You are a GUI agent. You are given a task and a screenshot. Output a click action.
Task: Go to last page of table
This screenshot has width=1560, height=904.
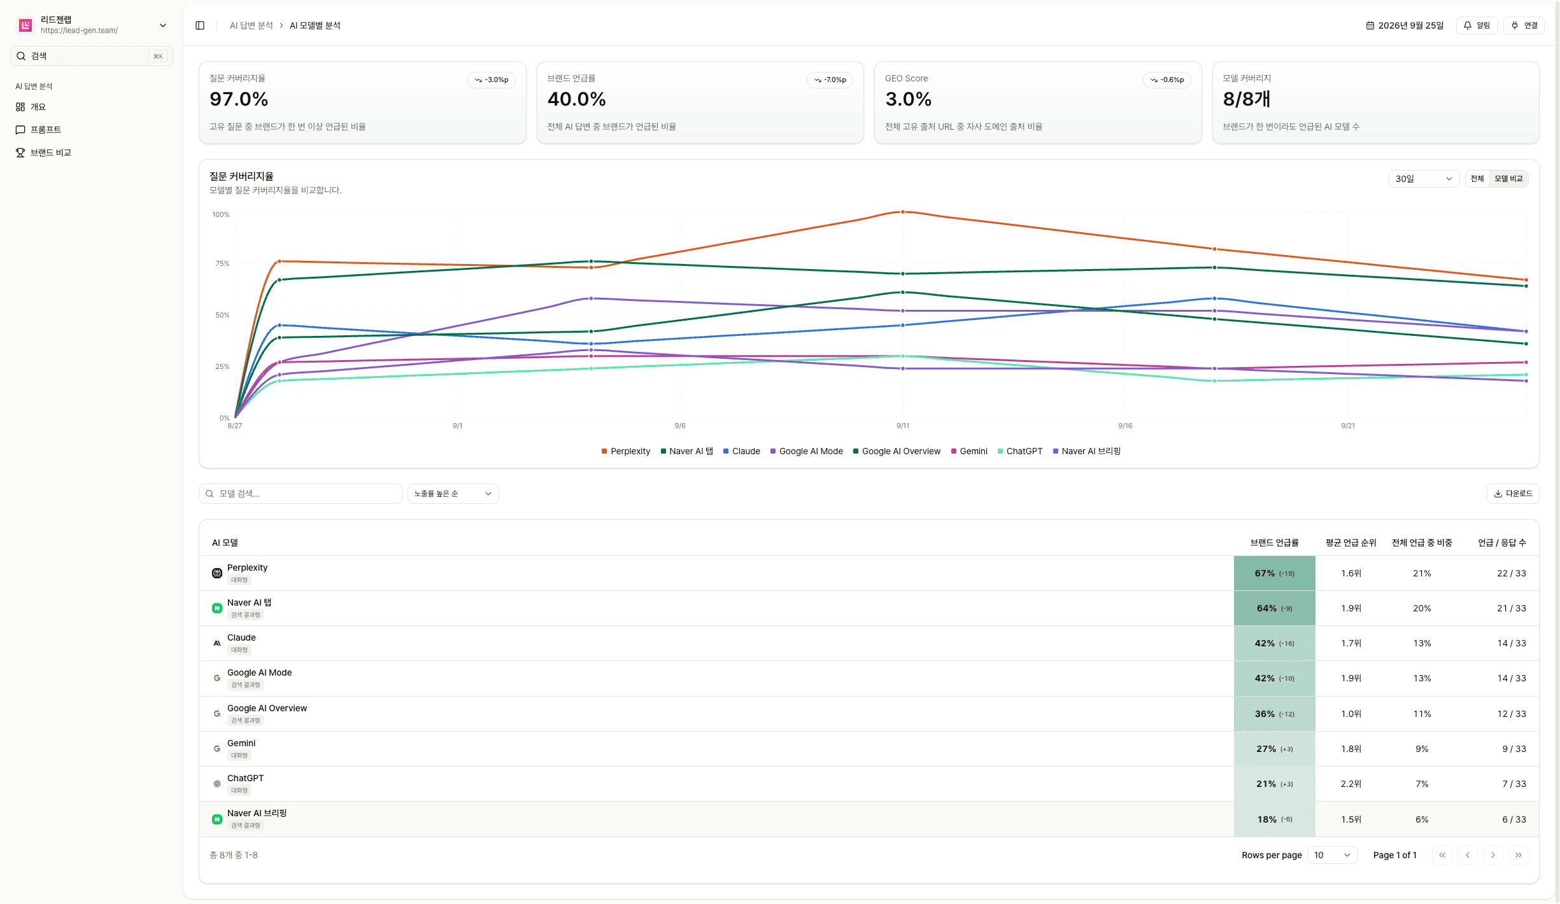coord(1519,855)
